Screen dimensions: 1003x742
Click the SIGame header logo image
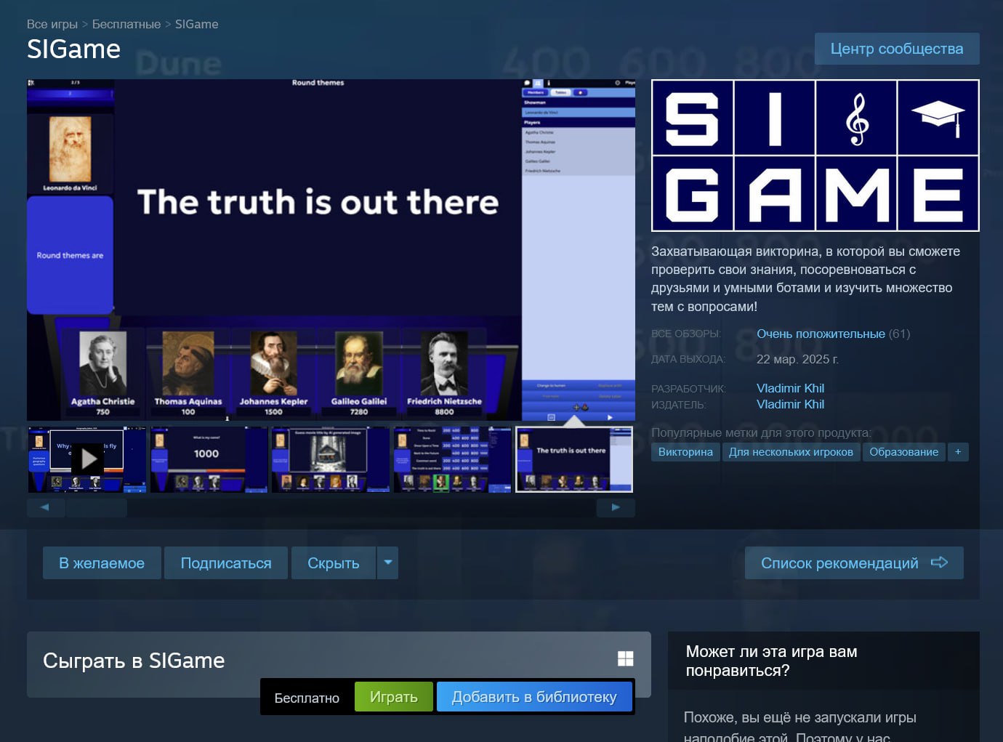pos(815,156)
